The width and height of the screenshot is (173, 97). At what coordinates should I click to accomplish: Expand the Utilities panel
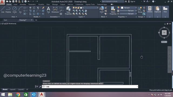(x=150, y=17)
